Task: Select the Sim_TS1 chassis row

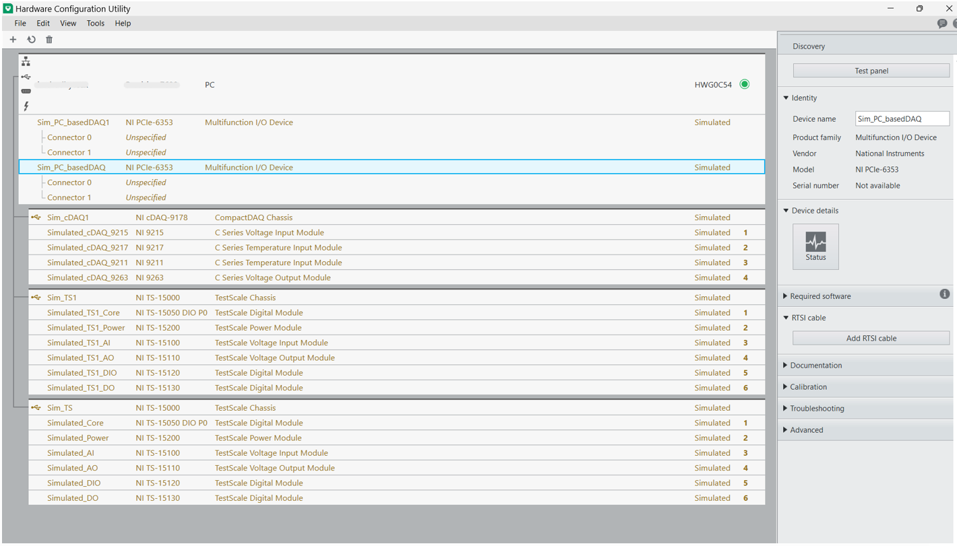Action: (x=397, y=298)
